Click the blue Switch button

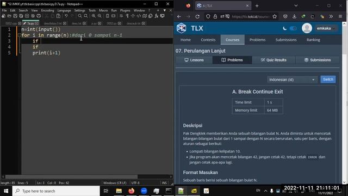(328, 79)
